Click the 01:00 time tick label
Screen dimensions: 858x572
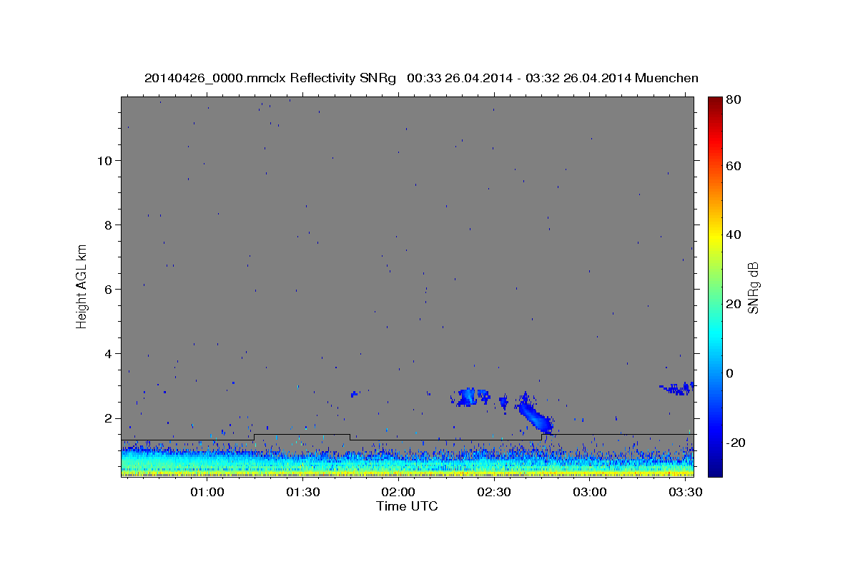coord(208,493)
